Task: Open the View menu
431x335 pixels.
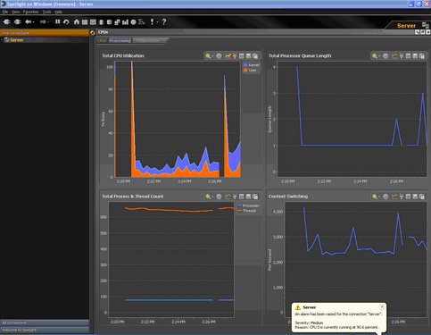Action: 15,12
